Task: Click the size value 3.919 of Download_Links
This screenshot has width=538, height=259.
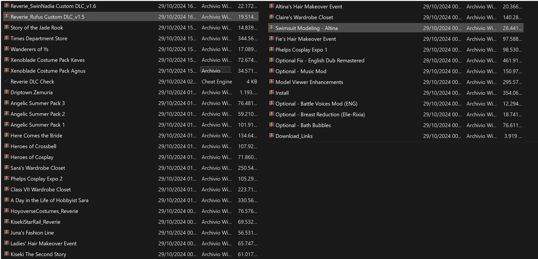Action: (x=513, y=136)
